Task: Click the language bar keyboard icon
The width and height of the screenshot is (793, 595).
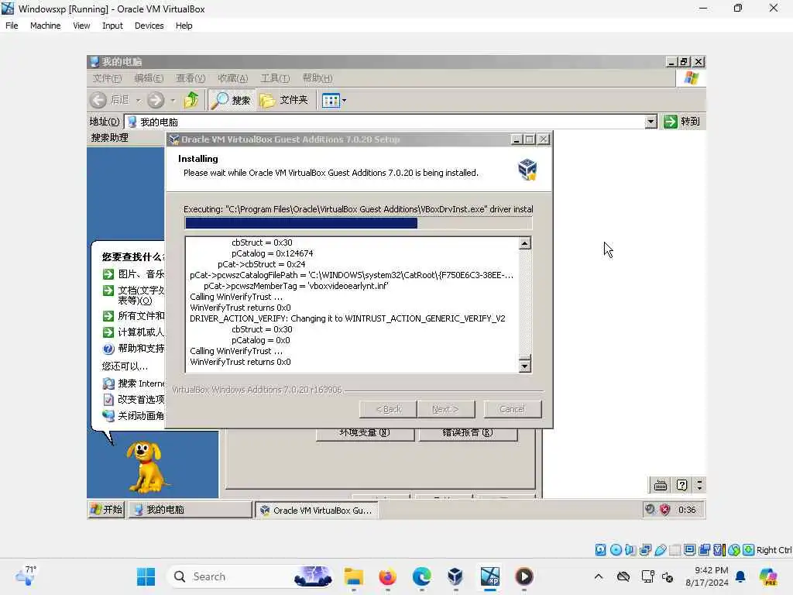Action: (x=661, y=485)
